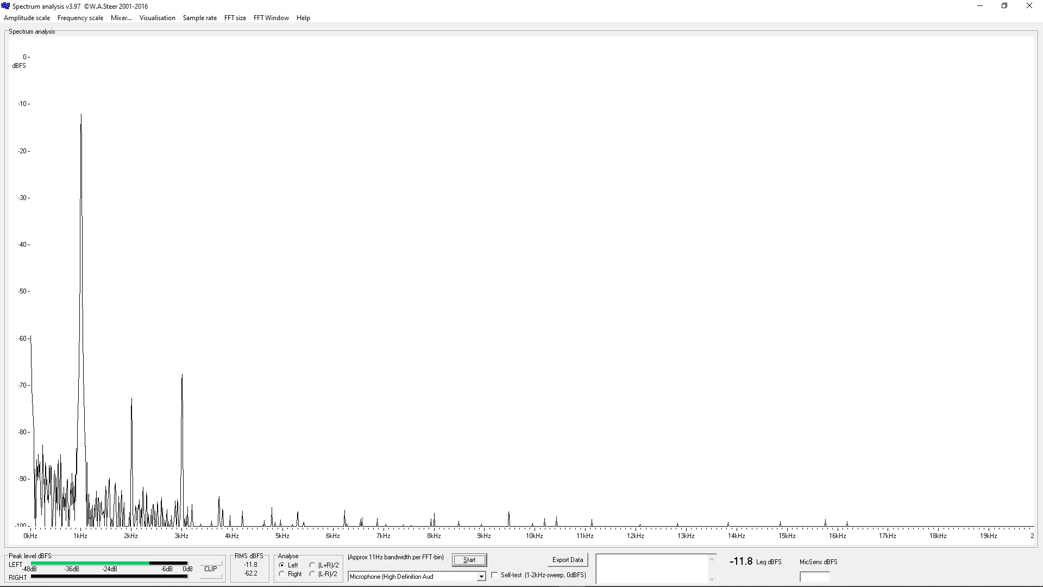Open the FFT size menu
The image size is (1043, 587).
coord(235,18)
